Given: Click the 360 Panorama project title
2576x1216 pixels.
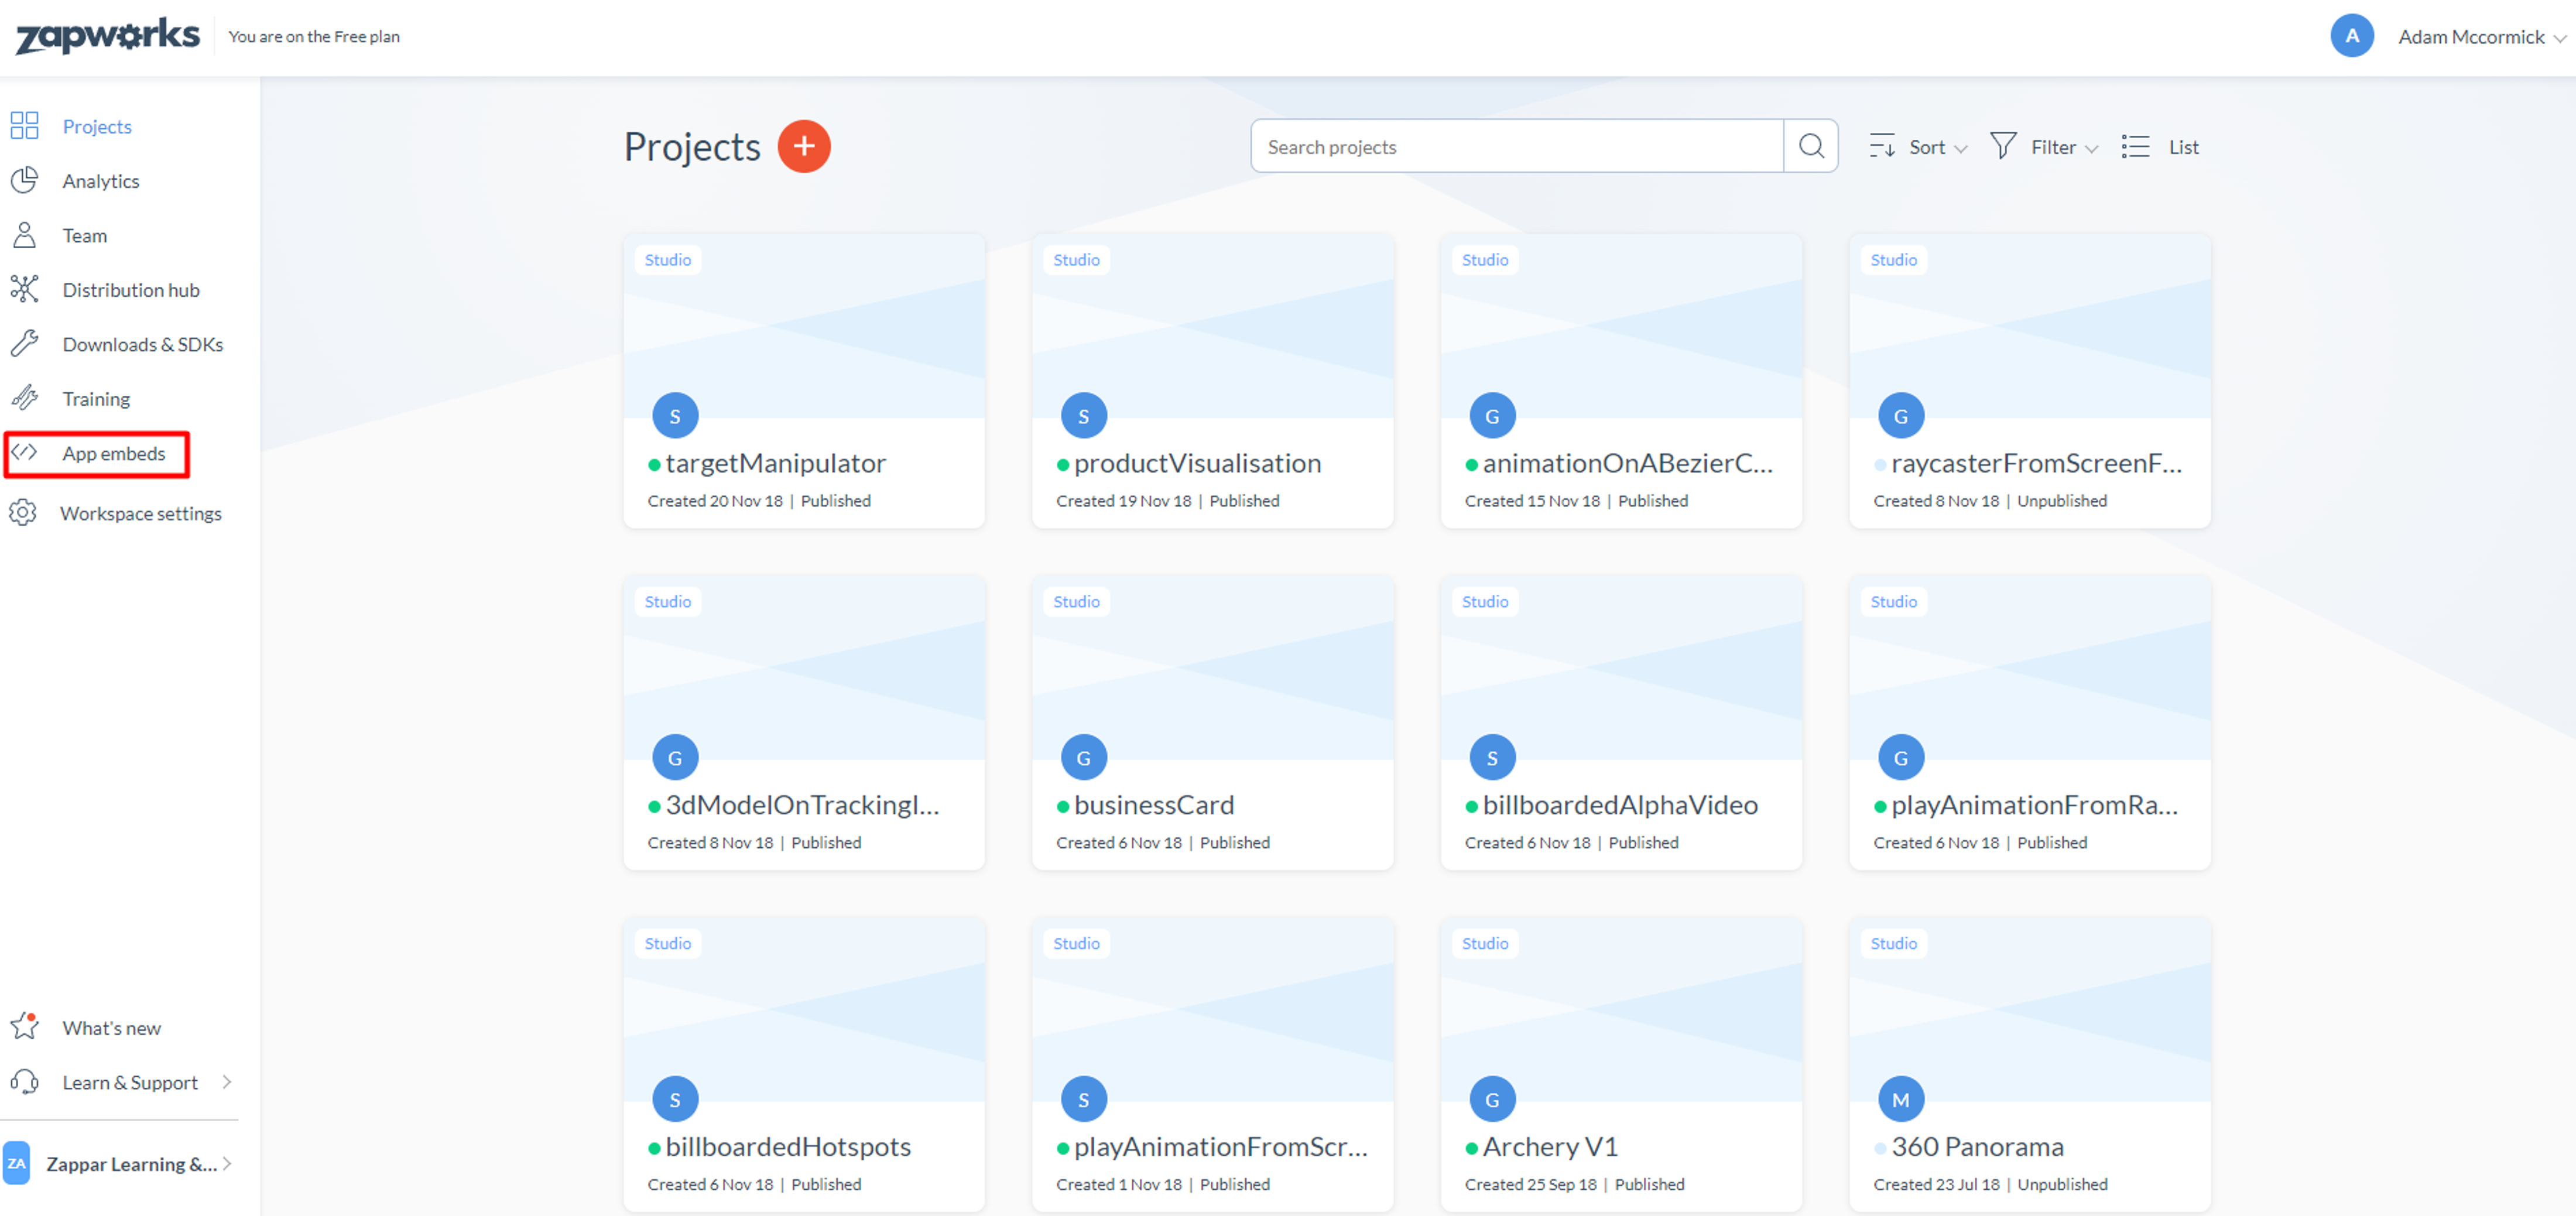Looking at the screenshot, I should point(1977,1146).
